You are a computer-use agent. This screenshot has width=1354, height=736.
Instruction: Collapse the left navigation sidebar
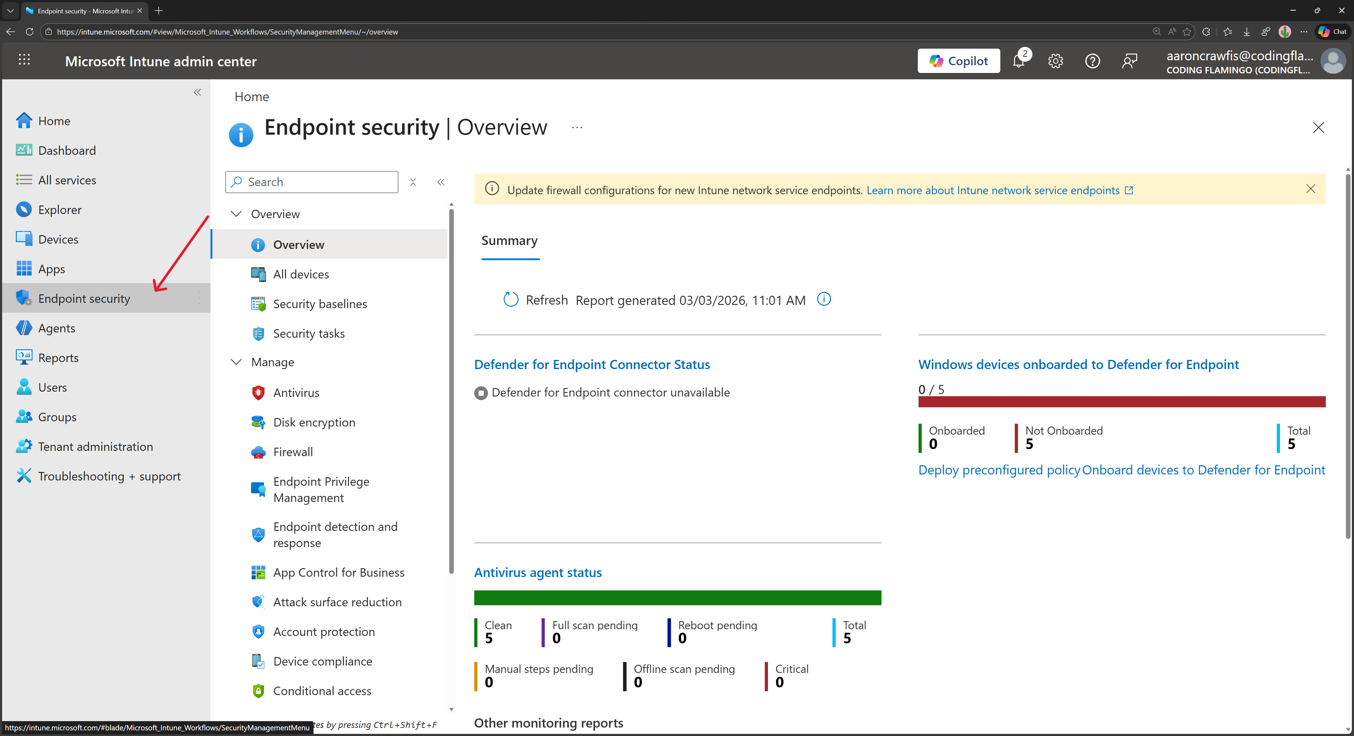point(197,92)
